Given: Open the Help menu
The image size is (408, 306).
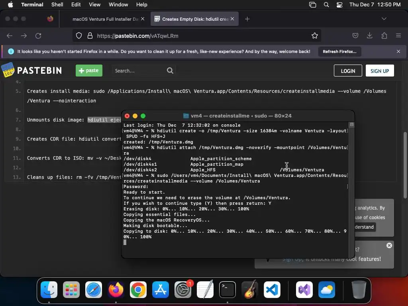Looking at the screenshot, I should click(x=142, y=5).
